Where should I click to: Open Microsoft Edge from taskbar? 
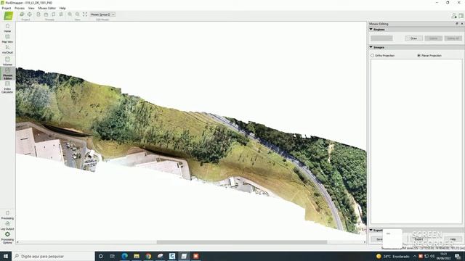[x=124, y=256]
